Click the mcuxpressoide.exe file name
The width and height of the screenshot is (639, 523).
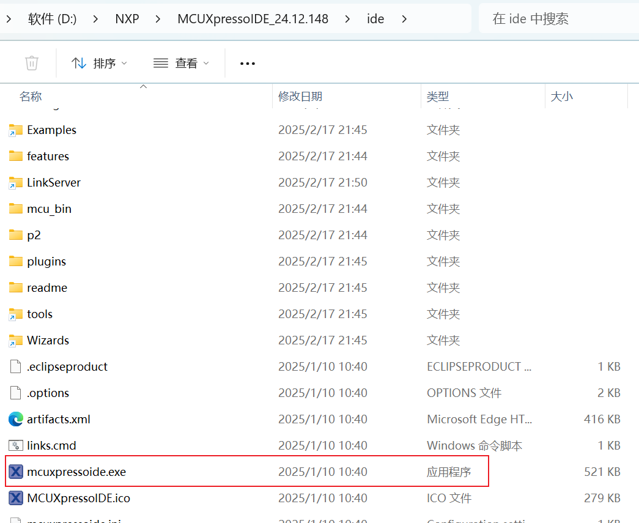[76, 472]
